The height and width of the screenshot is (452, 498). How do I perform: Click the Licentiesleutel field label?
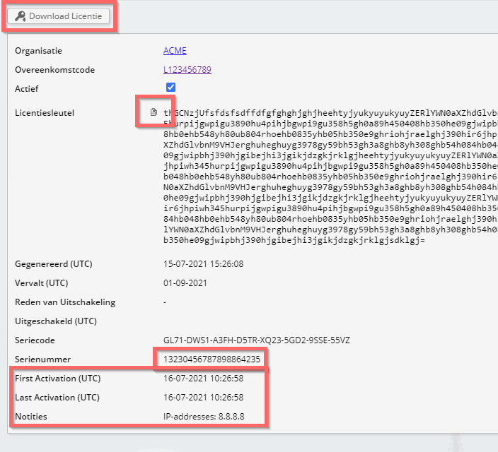[x=45, y=113]
